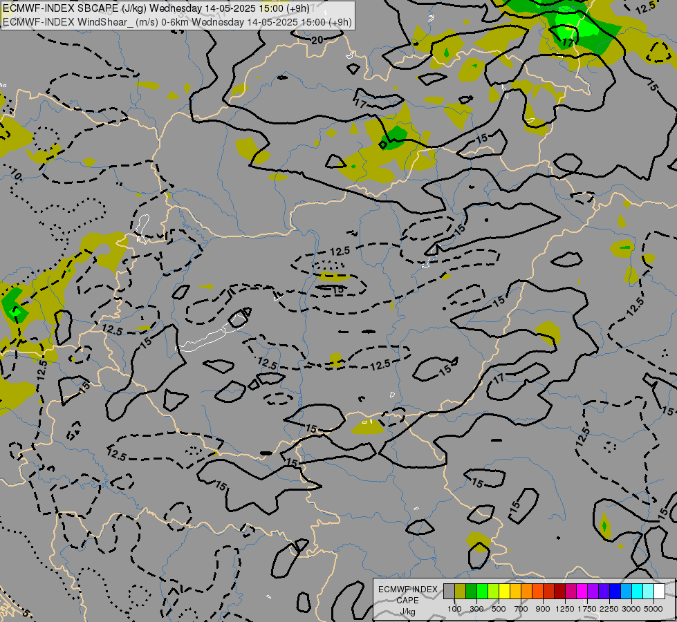Click the ECMWF-INDEX label inside the legend box
This screenshot has height=622, width=677.
point(407,590)
